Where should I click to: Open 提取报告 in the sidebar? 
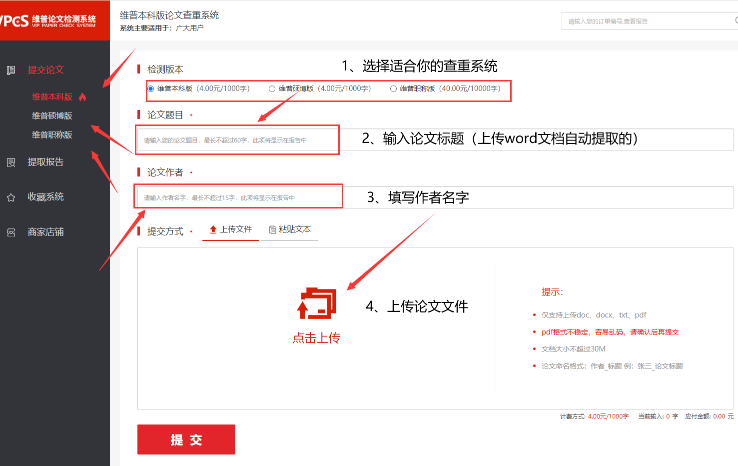(x=46, y=162)
